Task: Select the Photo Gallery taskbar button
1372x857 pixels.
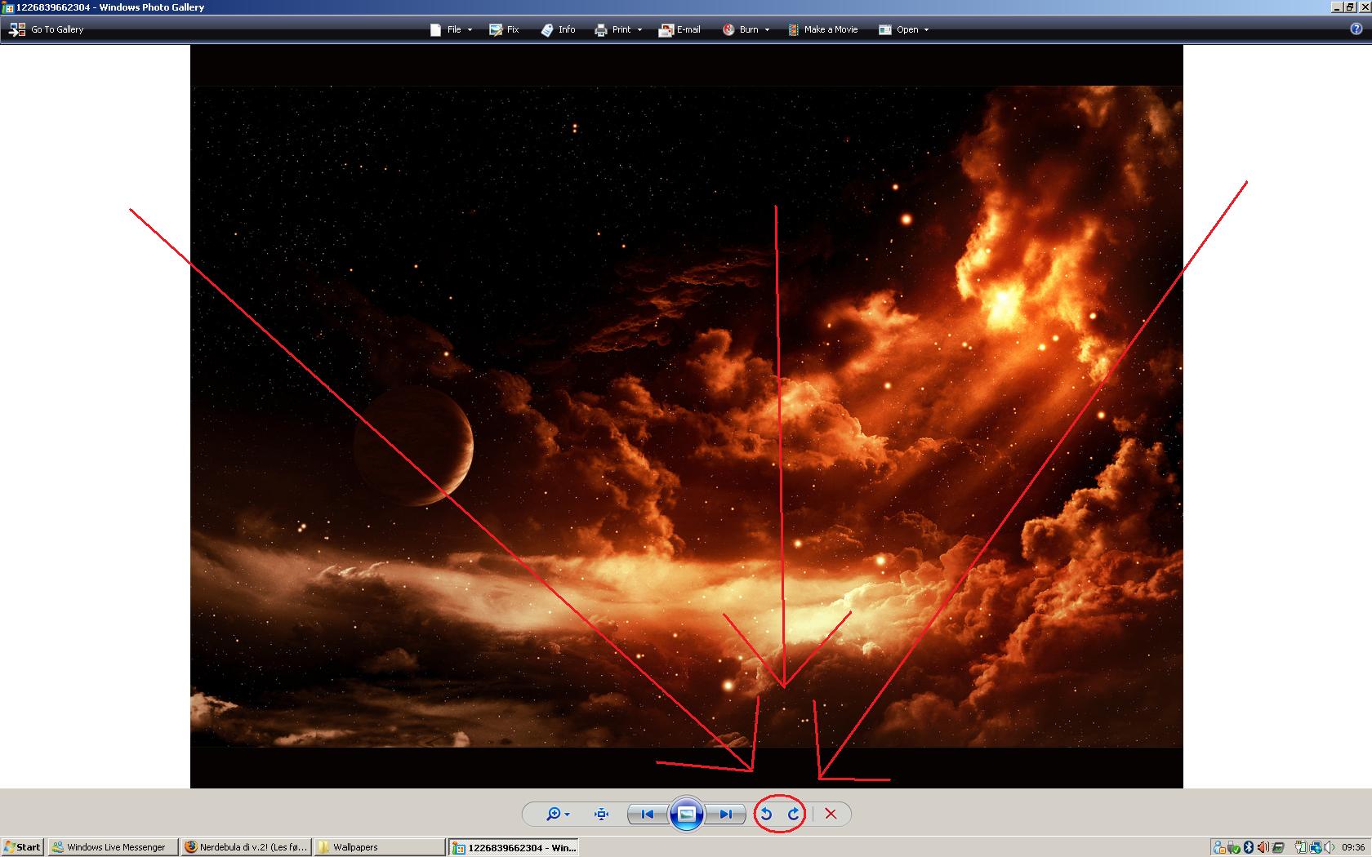Action: click(x=514, y=847)
